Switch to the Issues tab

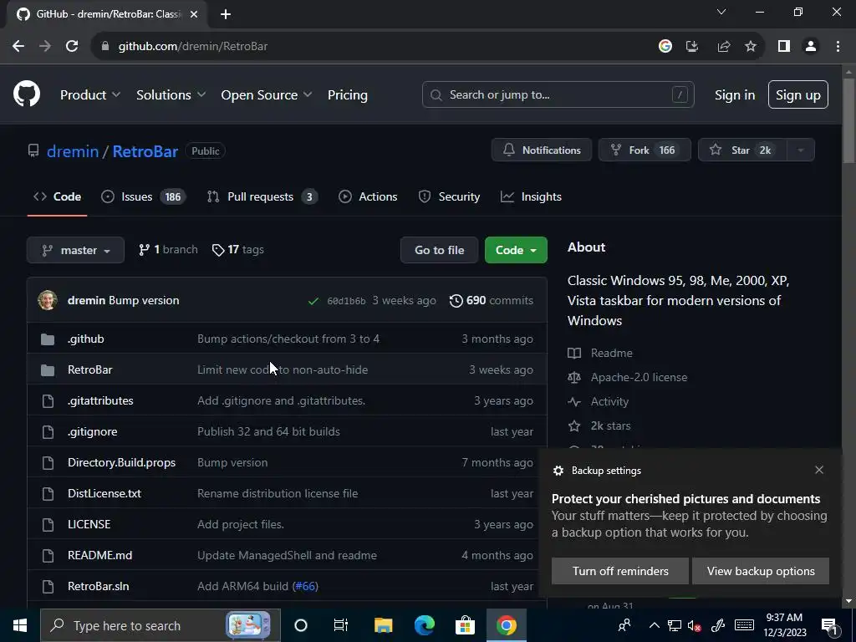tap(144, 196)
